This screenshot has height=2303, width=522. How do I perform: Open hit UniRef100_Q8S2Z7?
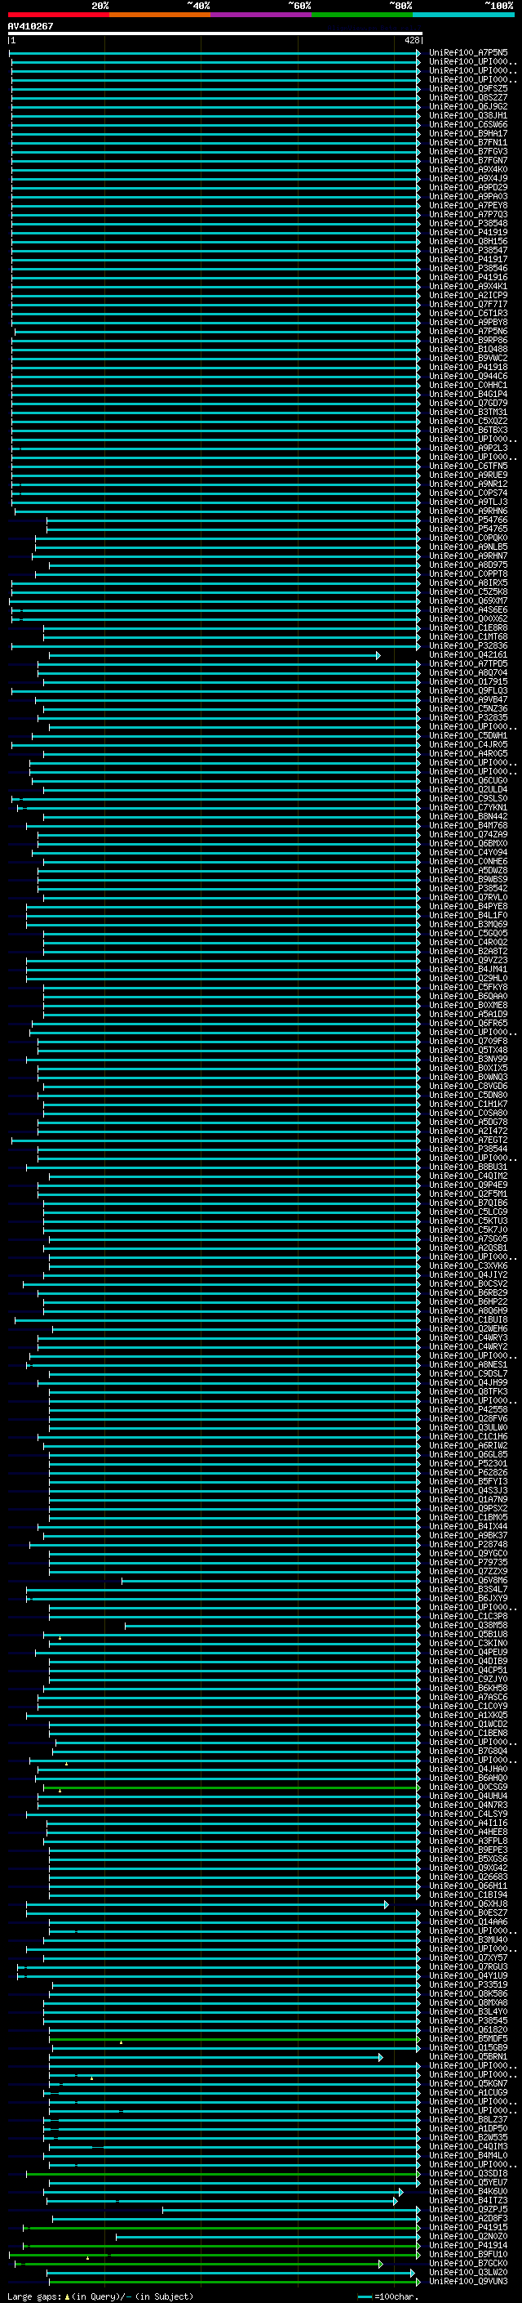click(x=468, y=97)
